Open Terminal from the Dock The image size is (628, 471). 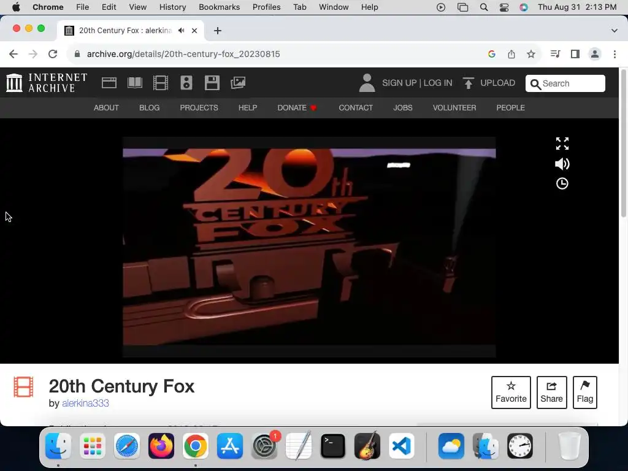(333, 446)
